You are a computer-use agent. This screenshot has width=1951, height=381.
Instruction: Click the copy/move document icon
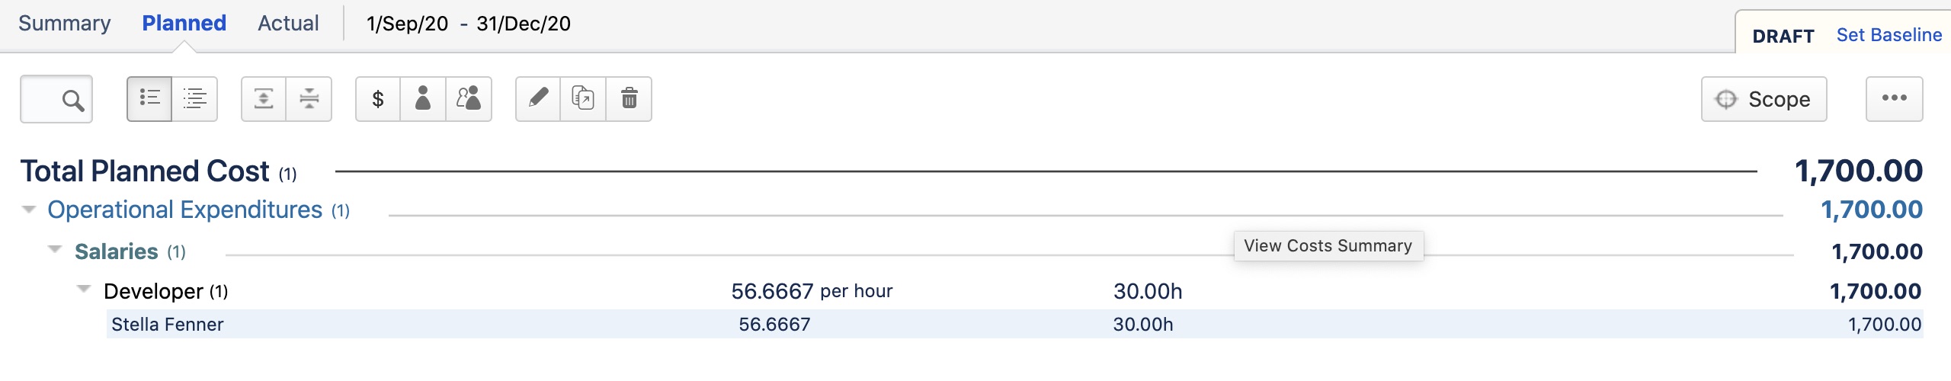pos(583,99)
